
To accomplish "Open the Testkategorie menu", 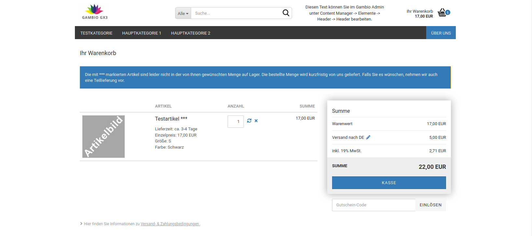I will click(96, 33).
